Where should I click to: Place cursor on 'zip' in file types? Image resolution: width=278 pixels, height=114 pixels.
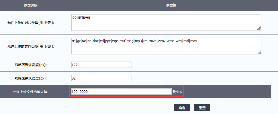[74, 41]
